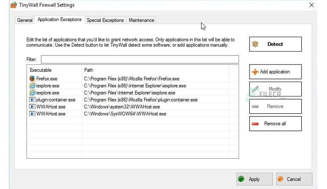Click the box icon on Detect button
The image size is (327, 189).
[255, 44]
